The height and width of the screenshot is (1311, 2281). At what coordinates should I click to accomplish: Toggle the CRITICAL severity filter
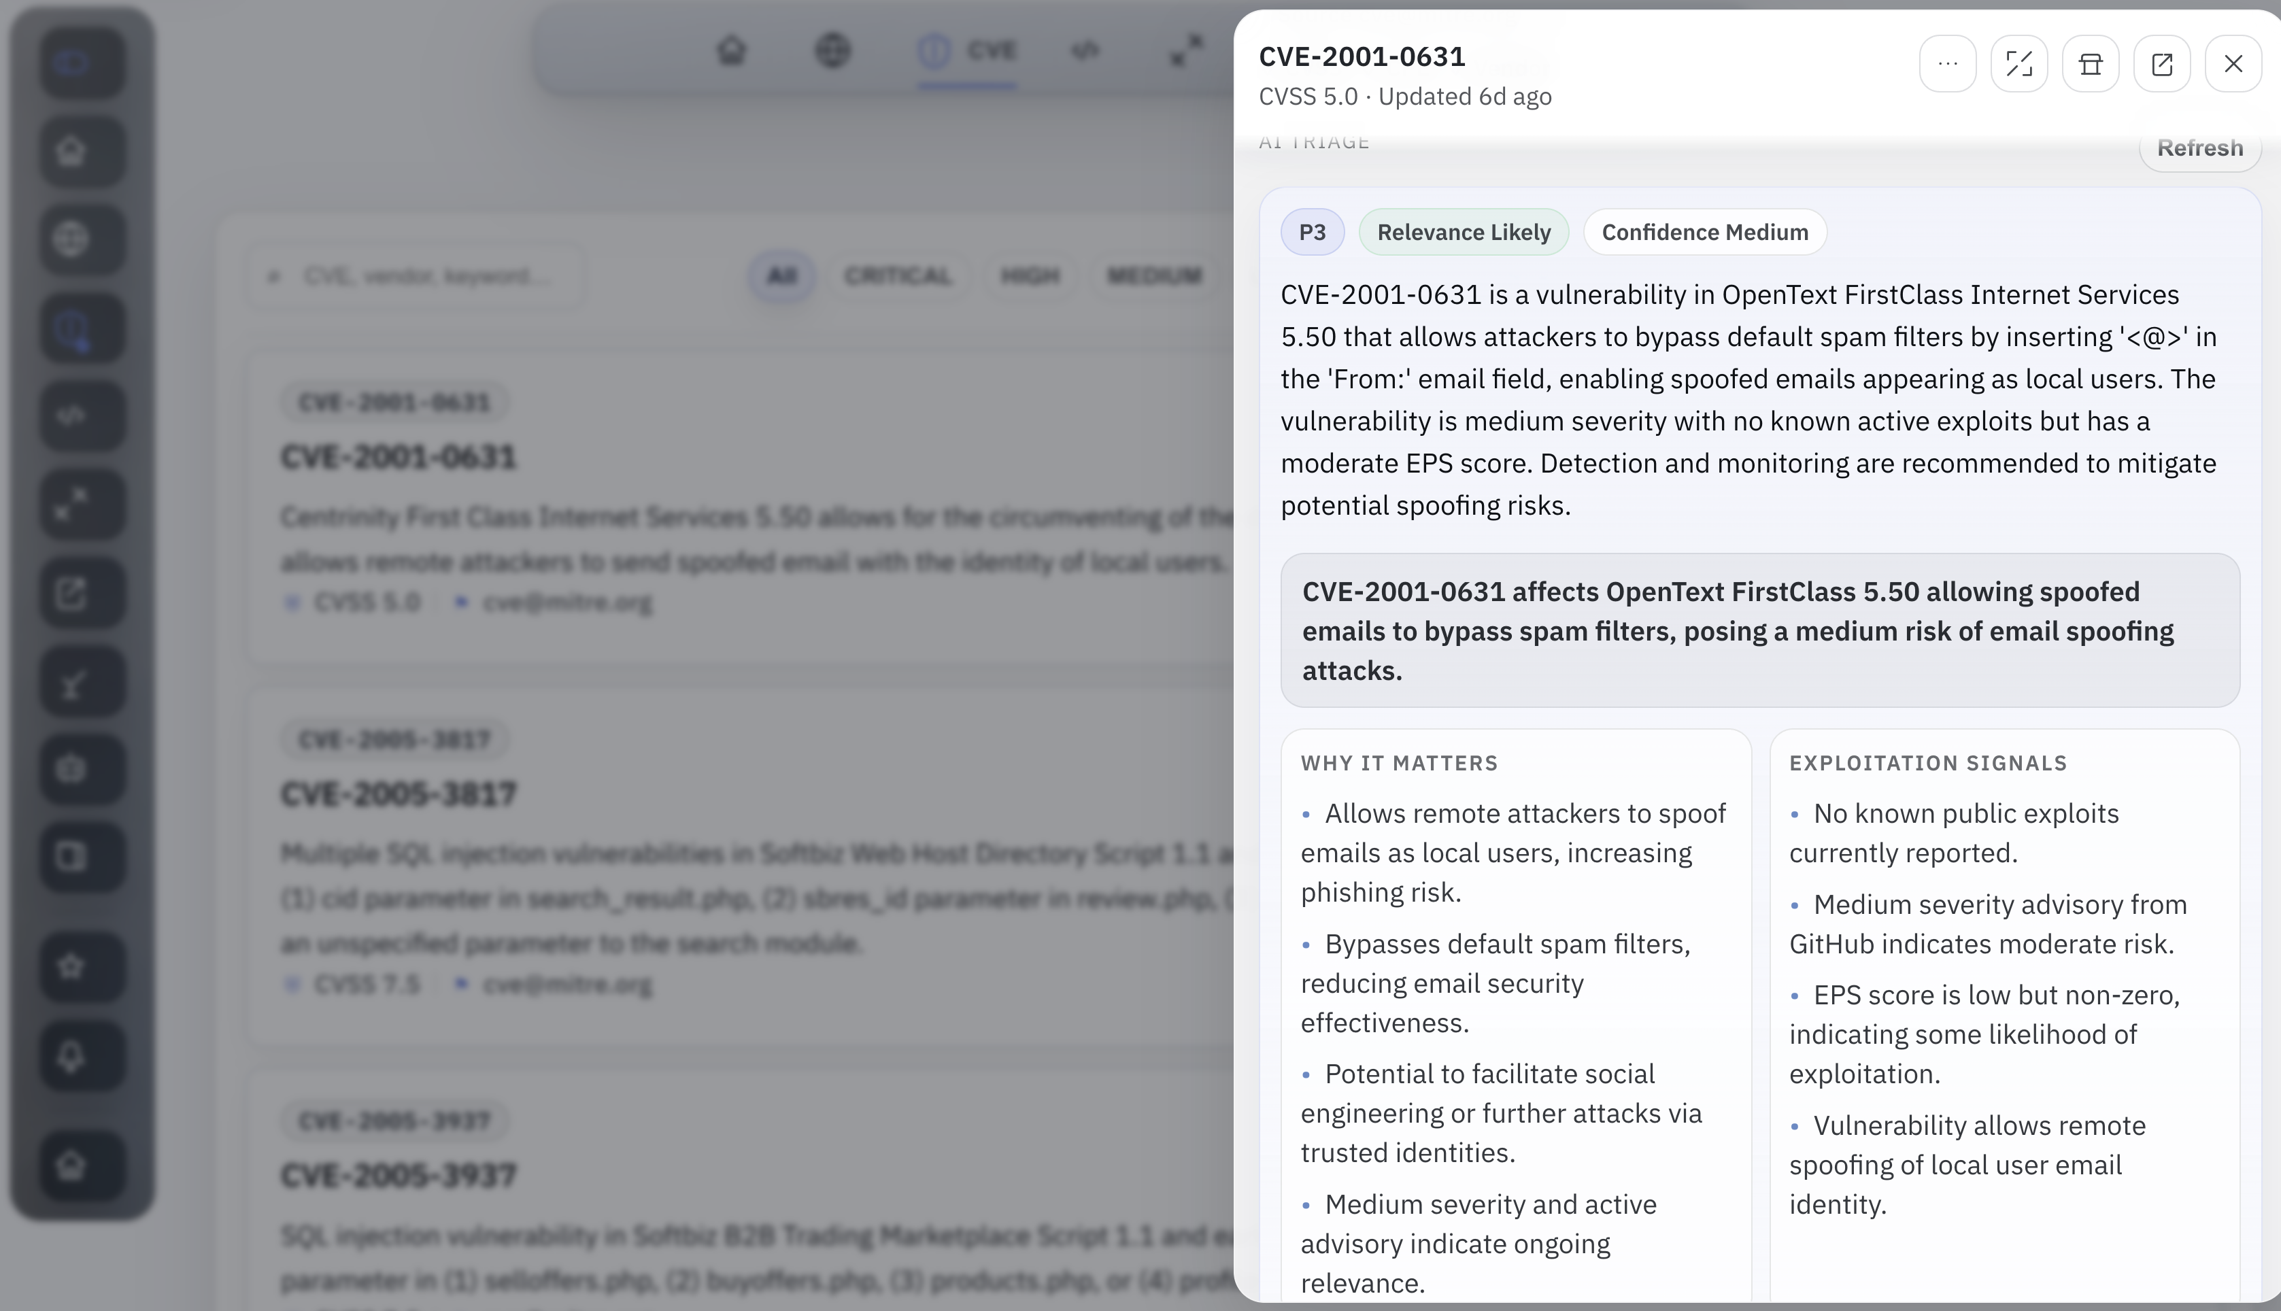pos(900,277)
